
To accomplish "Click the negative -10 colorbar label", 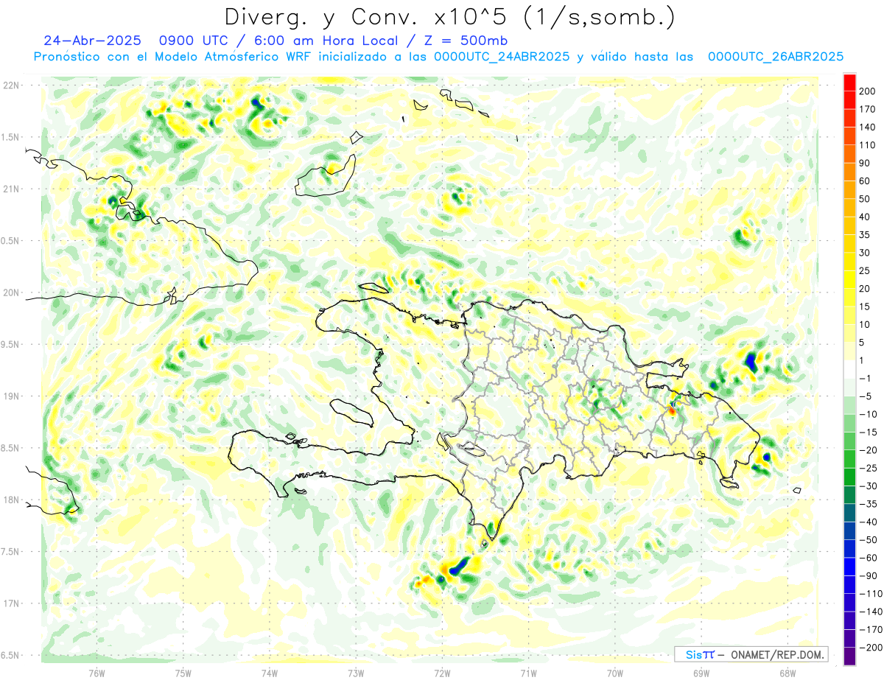I will (x=870, y=415).
